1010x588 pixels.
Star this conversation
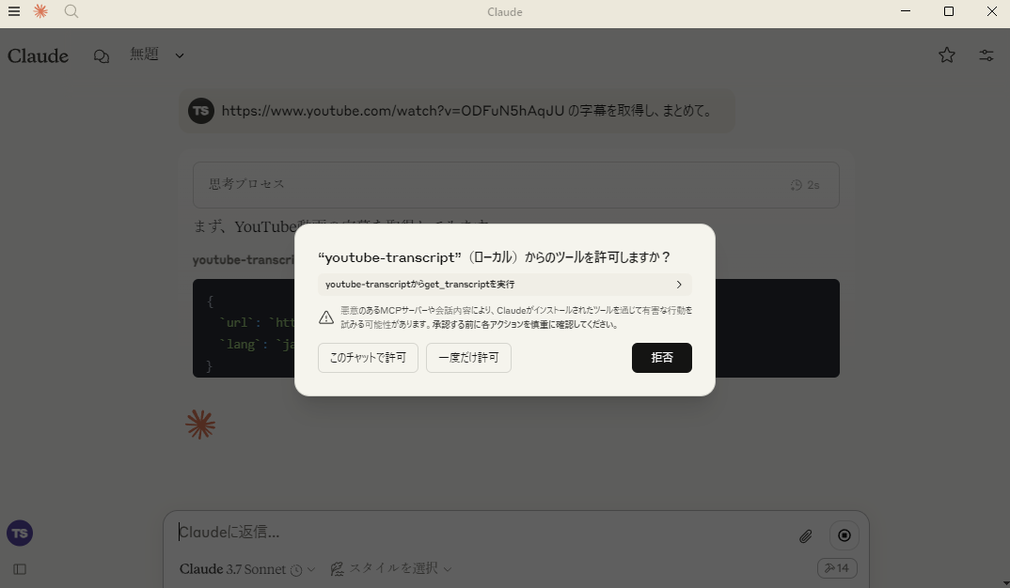(x=946, y=55)
